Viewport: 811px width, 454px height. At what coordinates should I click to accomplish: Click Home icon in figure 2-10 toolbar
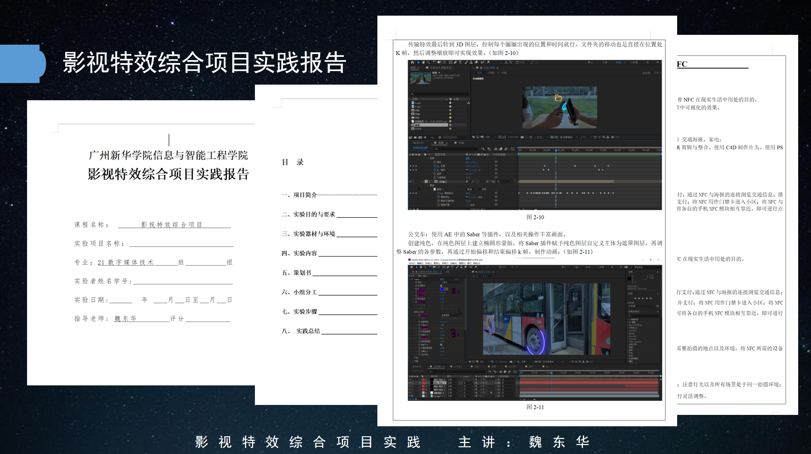[412, 62]
